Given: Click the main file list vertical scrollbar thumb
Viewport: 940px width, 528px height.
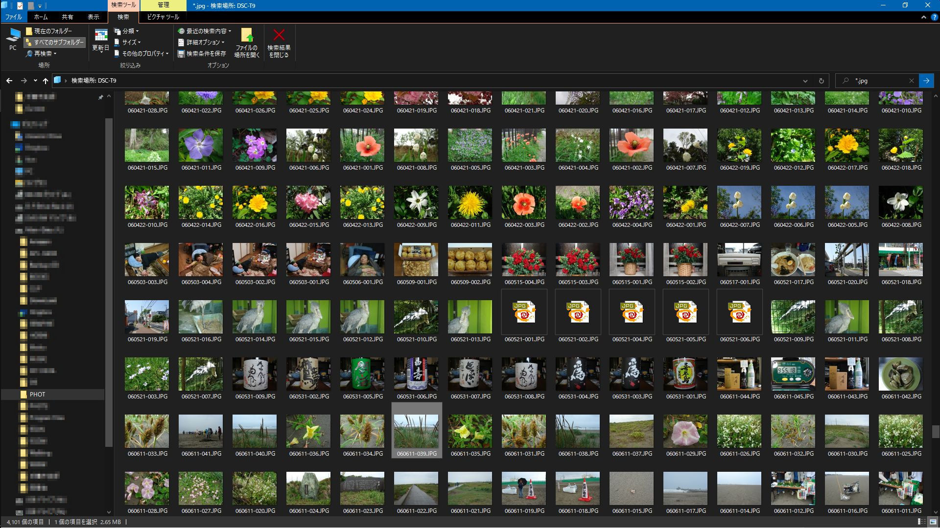Looking at the screenshot, I should click(935, 431).
